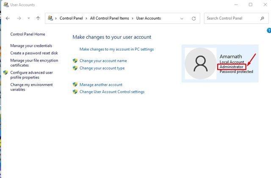Click the search magnifier icon
This screenshot has width=271, height=178.
click(262, 18)
